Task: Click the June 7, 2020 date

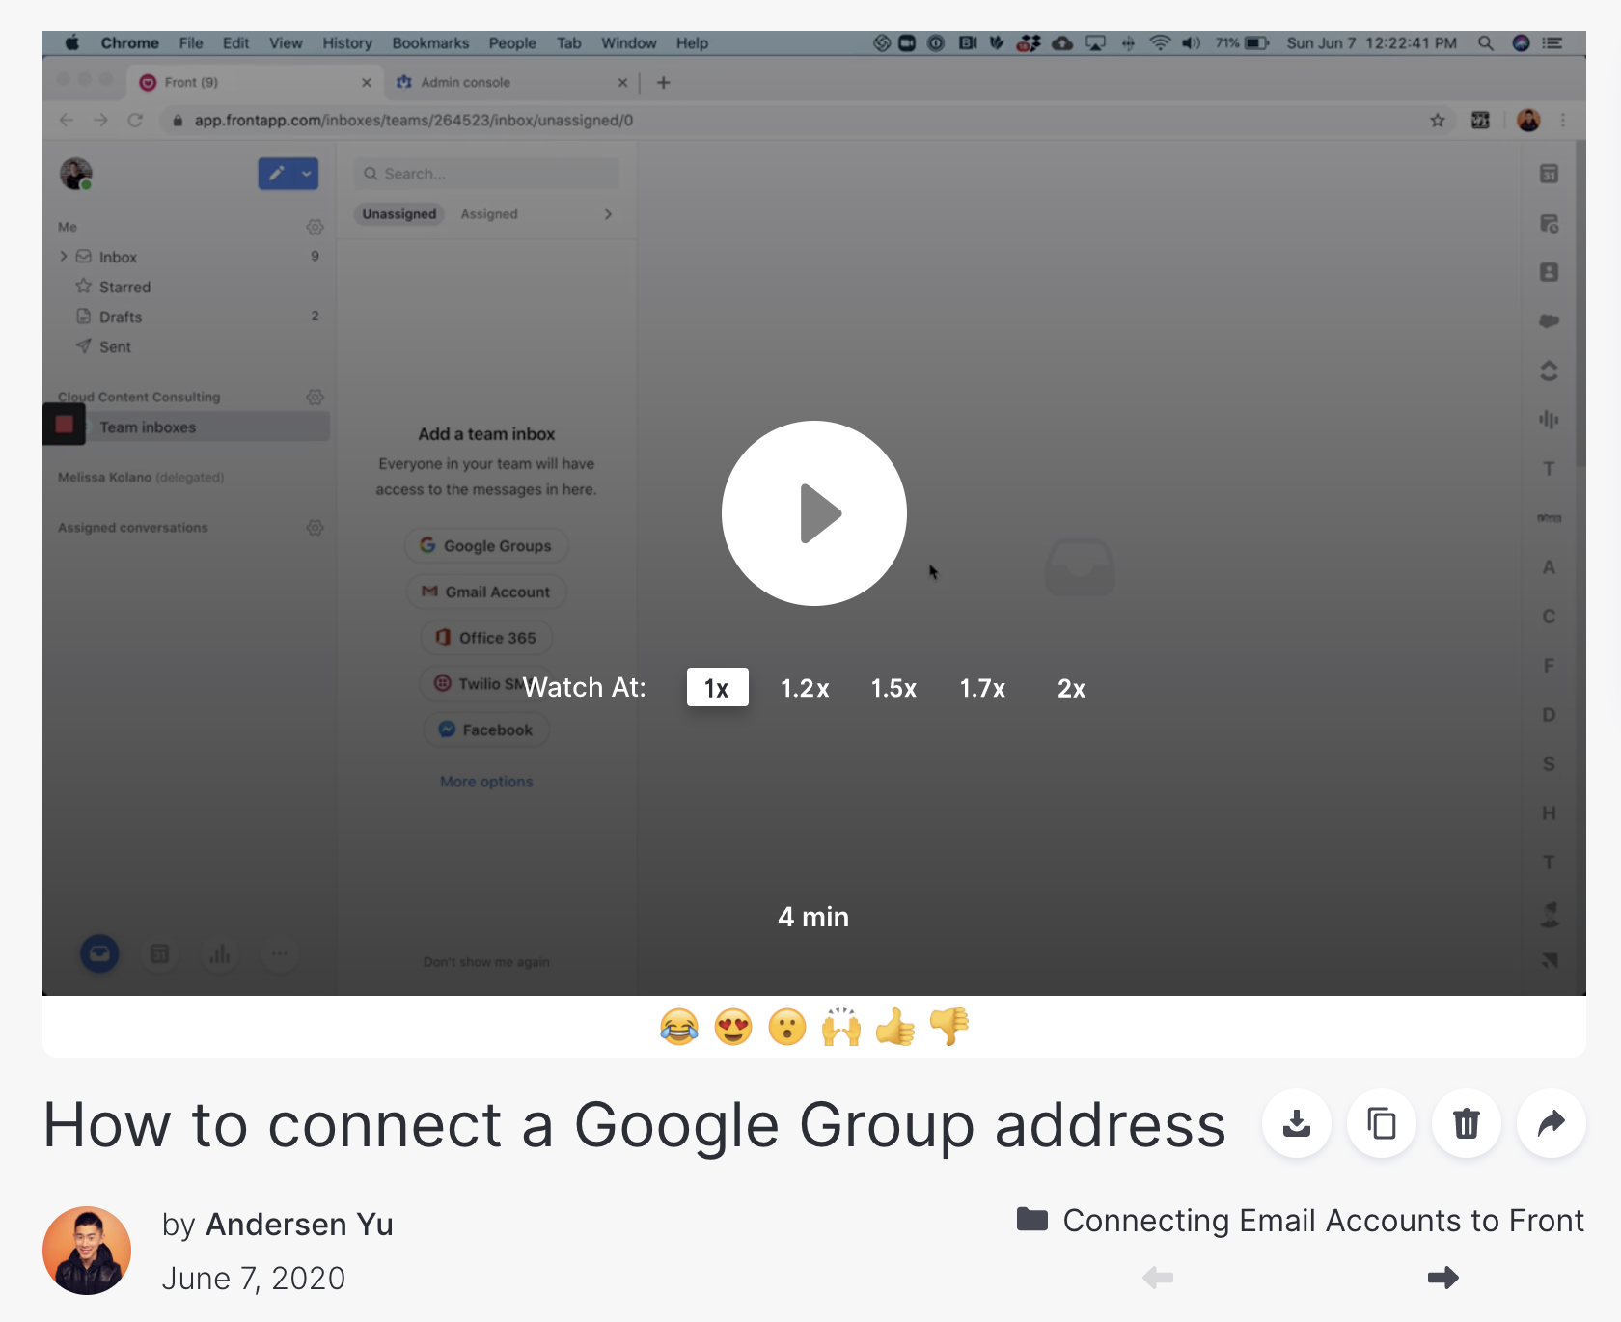Action: pos(254,1279)
